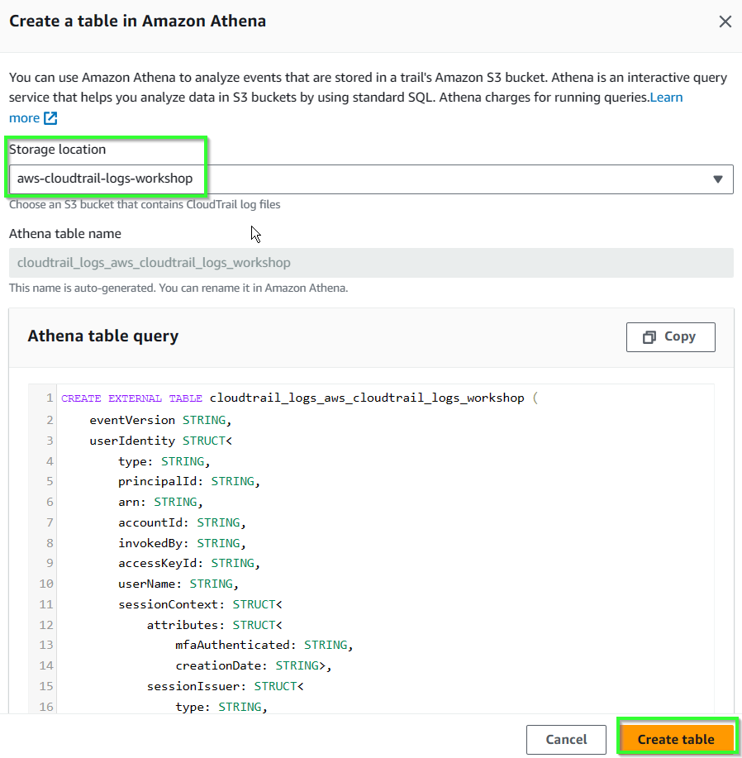Viewport: 742px width, 758px height.
Task: Click the CREATE EXTERNAL TABLE query line
Action: (299, 398)
